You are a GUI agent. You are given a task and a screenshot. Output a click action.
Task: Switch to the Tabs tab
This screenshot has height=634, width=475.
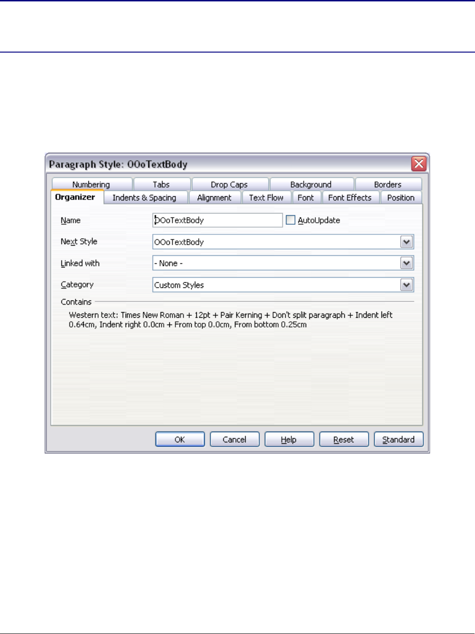(x=161, y=184)
